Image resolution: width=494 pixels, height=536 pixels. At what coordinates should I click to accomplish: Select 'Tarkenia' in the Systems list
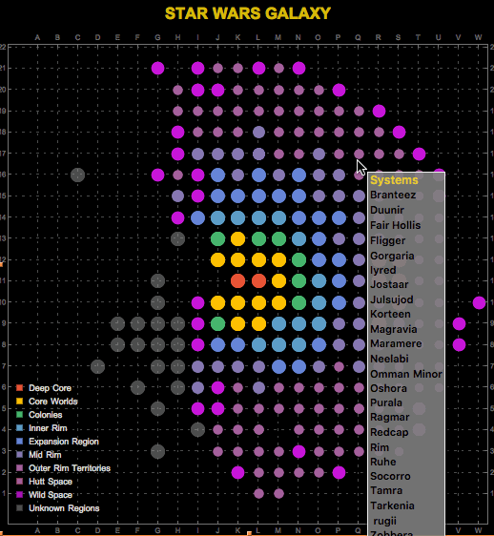coord(393,505)
